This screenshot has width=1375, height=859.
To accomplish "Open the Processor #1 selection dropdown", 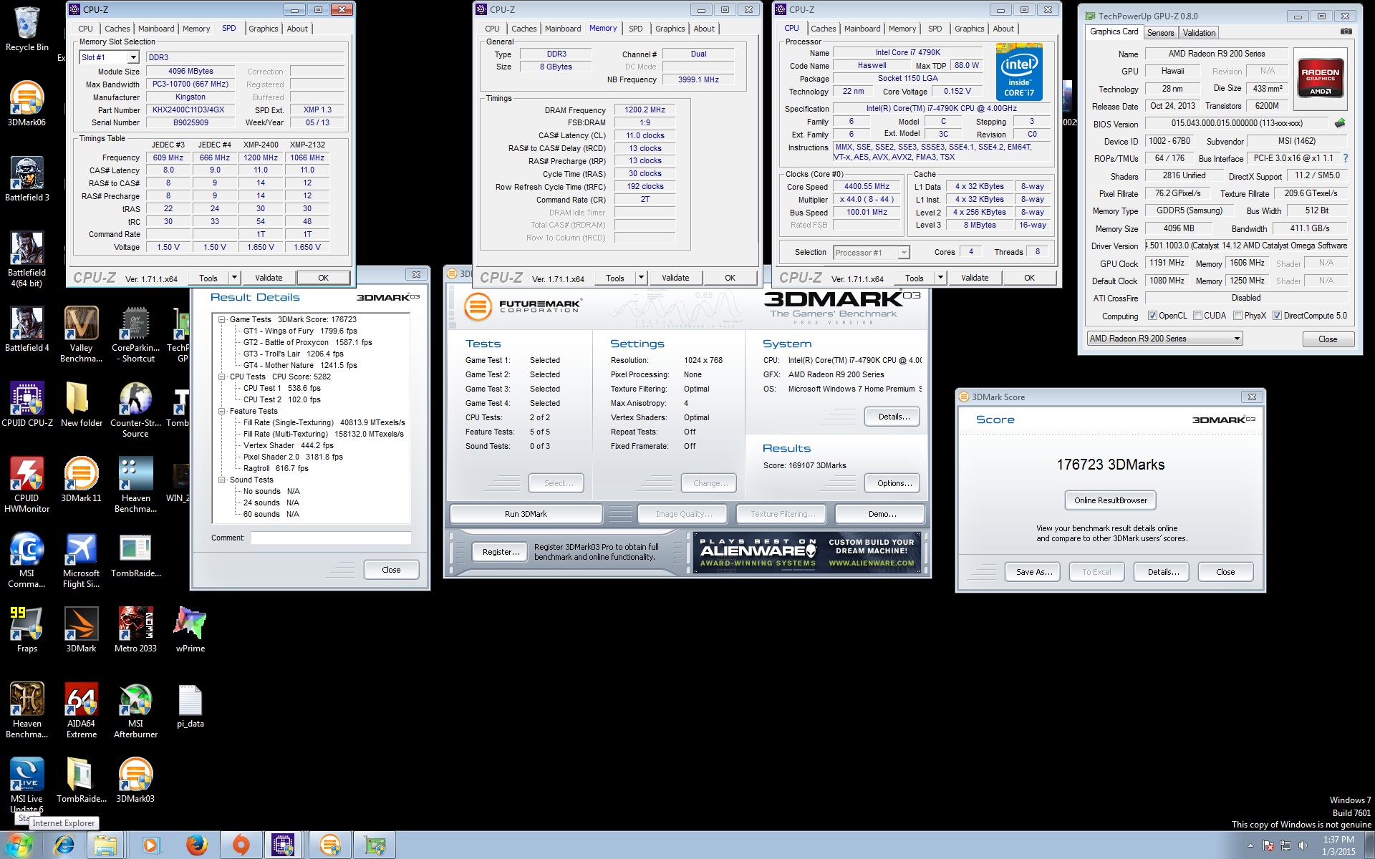I will pos(904,253).
